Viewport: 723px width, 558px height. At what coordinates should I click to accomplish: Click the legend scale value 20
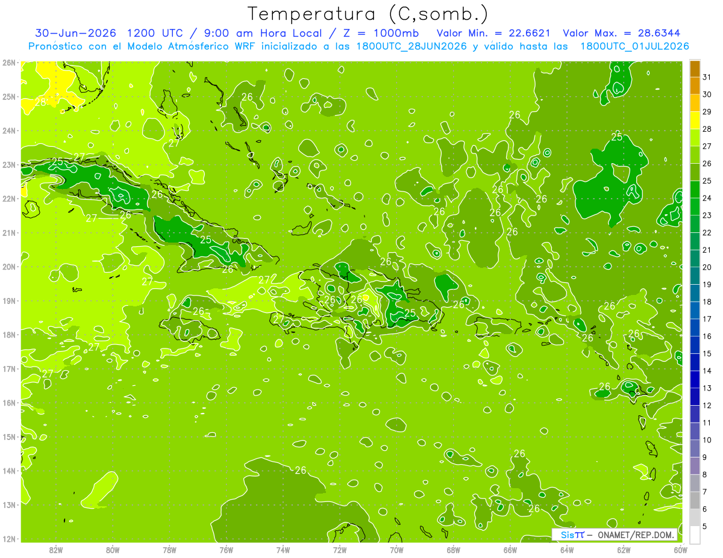[707, 267]
